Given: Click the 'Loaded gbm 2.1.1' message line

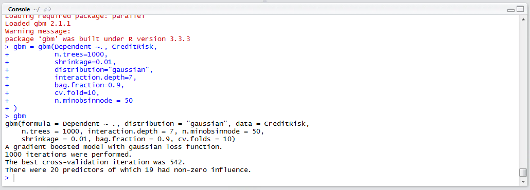Looking at the screenshot, I should pyautogui.click(x=38, y=24).
